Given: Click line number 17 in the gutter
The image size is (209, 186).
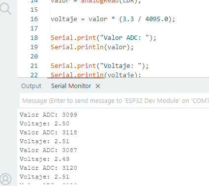Looking at the screenshot, I should click(34, 29).
